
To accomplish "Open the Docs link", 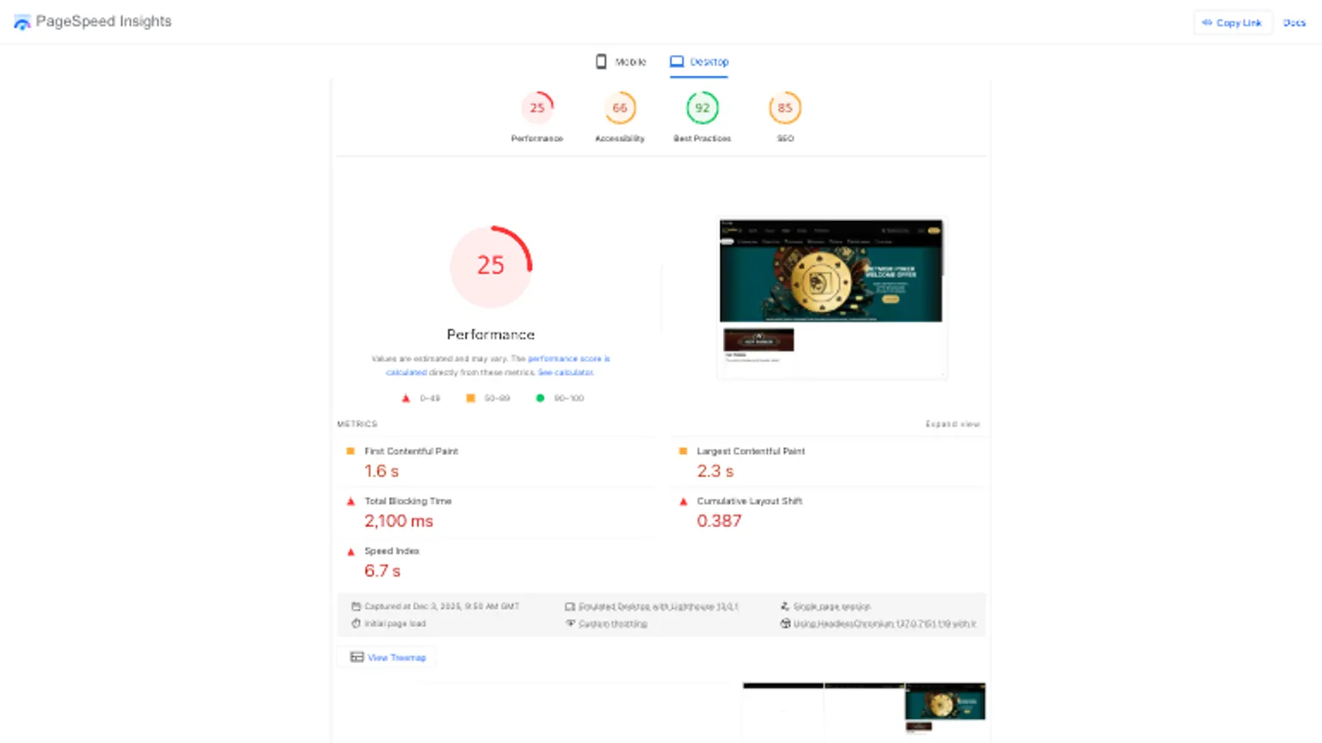I will 1294,22.
